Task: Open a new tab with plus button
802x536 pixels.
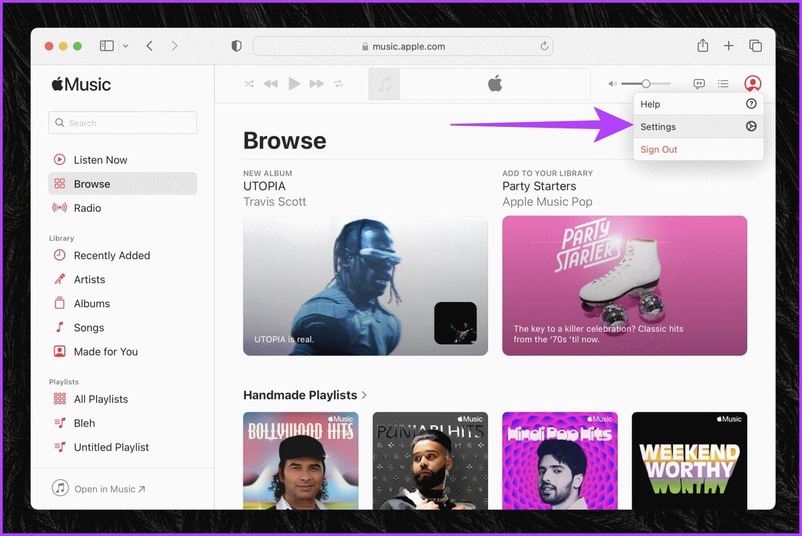Action: pos(729,46)
